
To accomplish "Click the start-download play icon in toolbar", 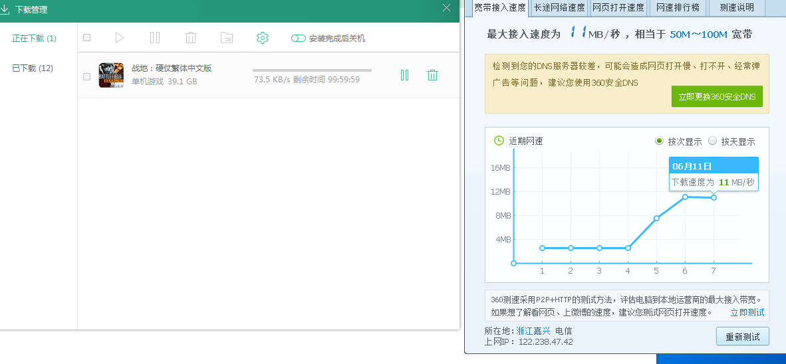I will pyautogui.click(x=119, y=38).
